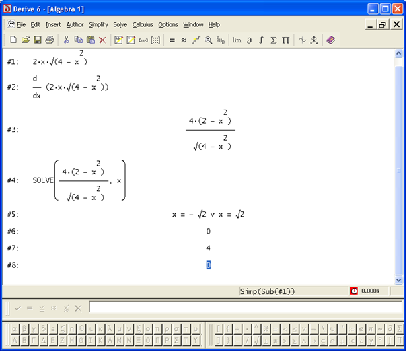The image size is (407, 352).
Task: Click the derivative (∂) toolbar icon
Action: [249, 40]
